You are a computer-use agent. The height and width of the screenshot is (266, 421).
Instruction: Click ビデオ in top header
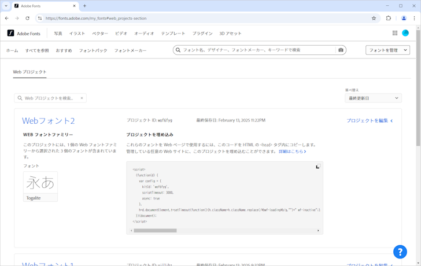pos(121,34)
